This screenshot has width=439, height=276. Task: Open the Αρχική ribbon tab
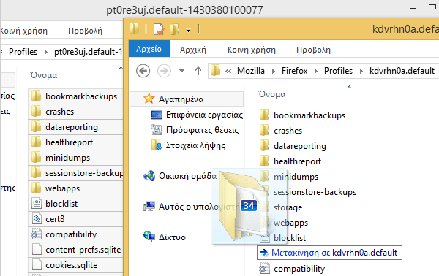(193, 50)
